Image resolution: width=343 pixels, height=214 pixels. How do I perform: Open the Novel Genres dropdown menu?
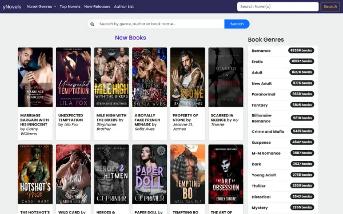click(41, 6)
